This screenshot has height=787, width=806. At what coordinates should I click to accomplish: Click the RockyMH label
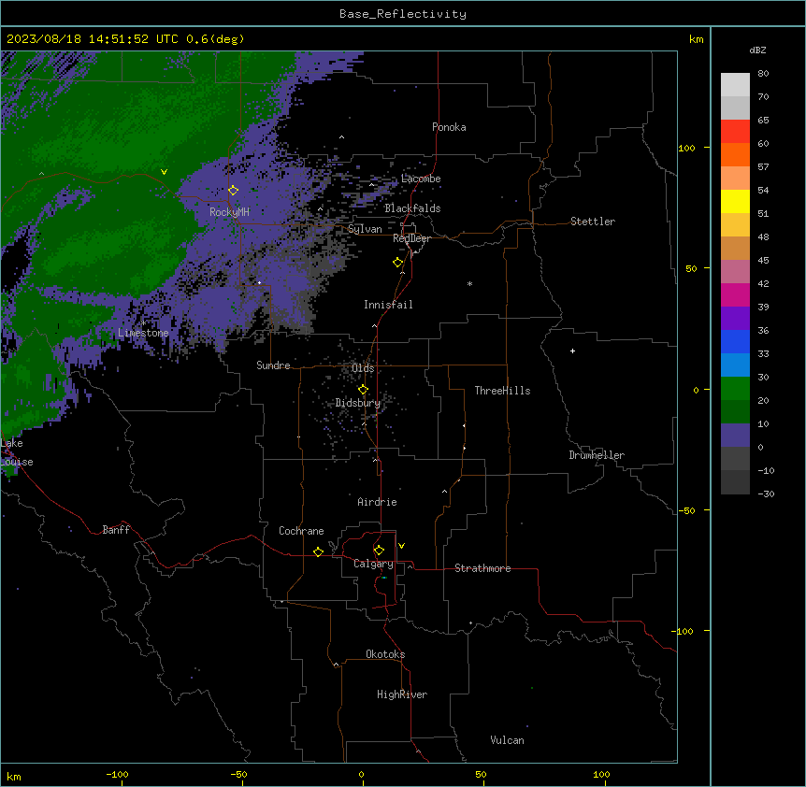[x=229, y=211]
